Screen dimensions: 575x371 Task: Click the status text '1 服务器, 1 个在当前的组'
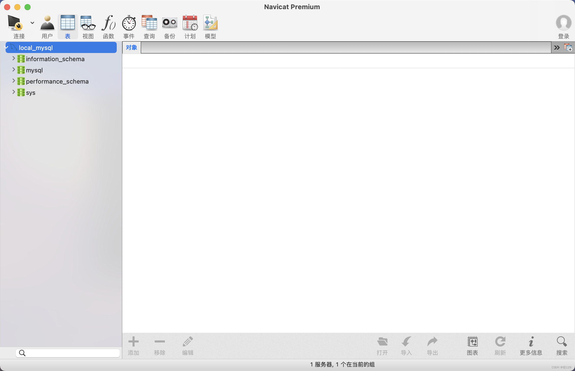(x=342, y=364)
